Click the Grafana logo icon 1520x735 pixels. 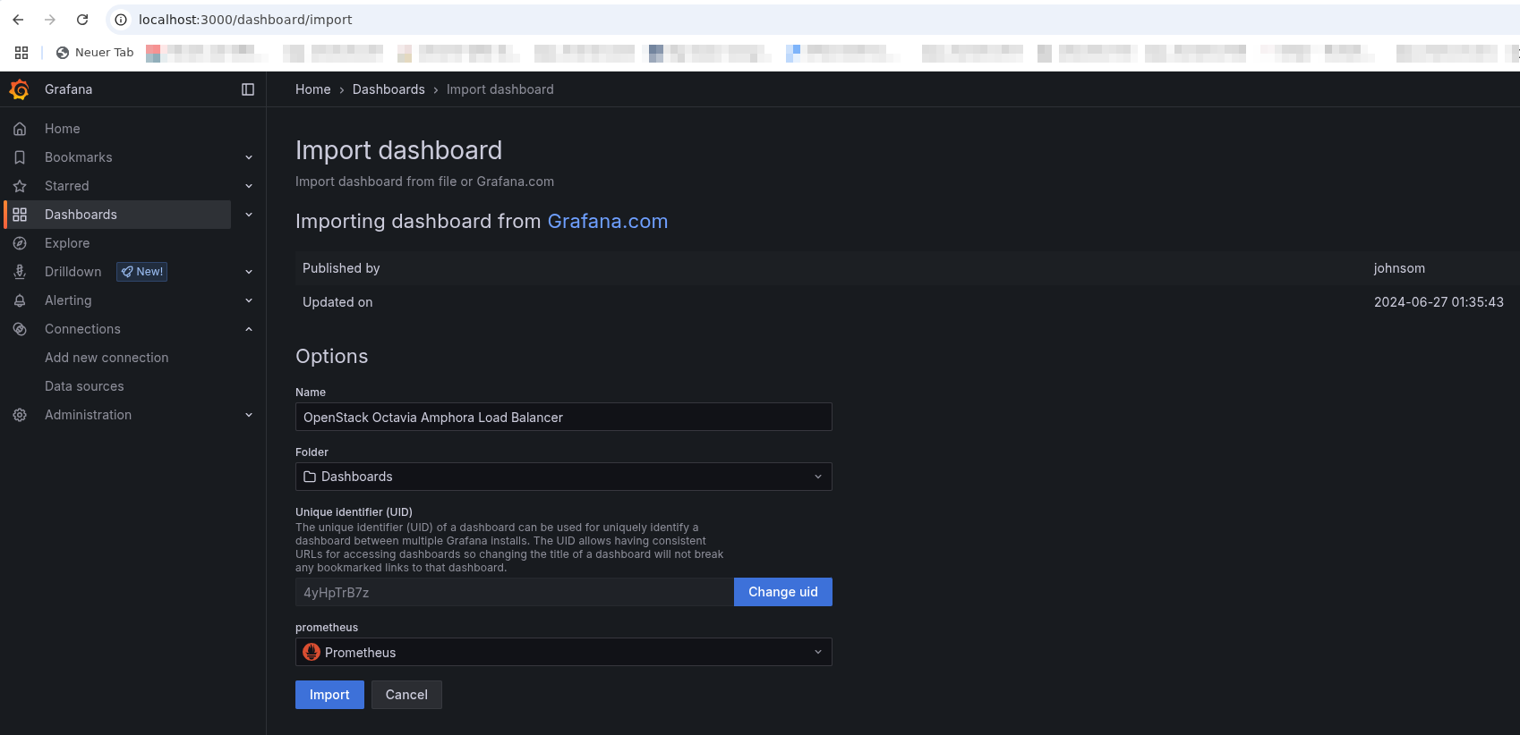point(19,89)
